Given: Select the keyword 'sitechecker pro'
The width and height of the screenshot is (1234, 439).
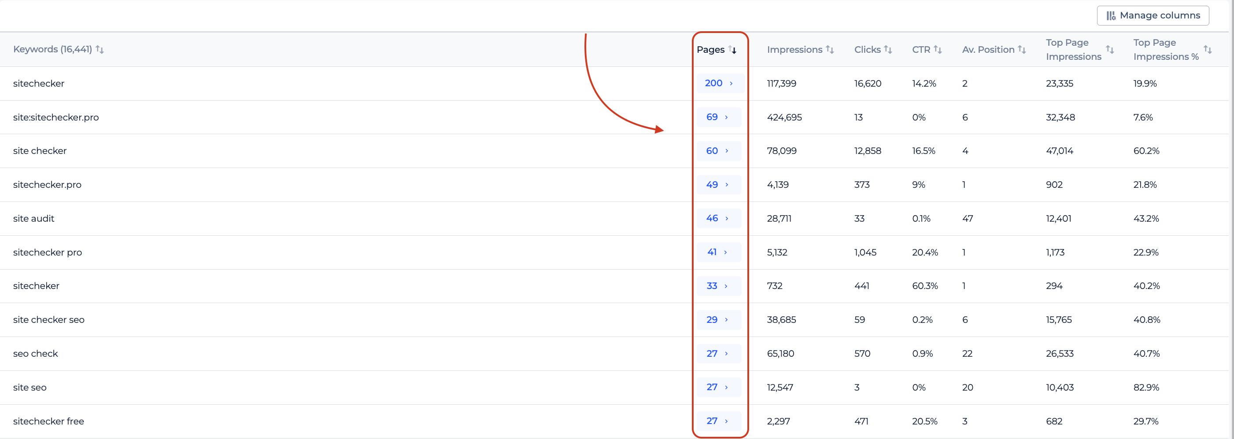Looking at the screenshot, I should coord(48,252).
